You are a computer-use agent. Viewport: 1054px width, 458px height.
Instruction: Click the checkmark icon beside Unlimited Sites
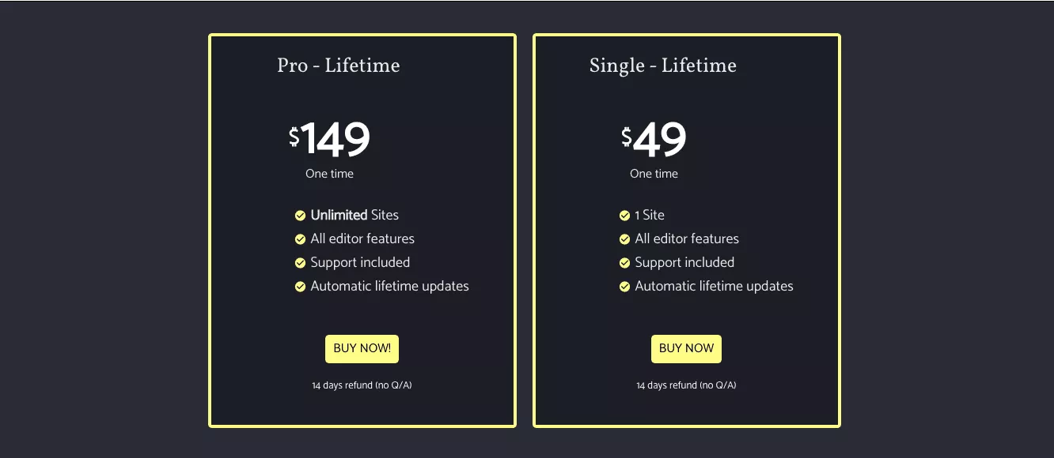pos(301,216)
